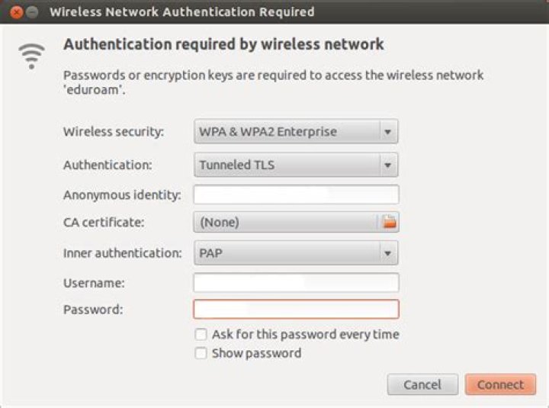Screen dimensions: 549x408
Task: Focus the Anonymous identity text field
Action: (x=296, y=194)
